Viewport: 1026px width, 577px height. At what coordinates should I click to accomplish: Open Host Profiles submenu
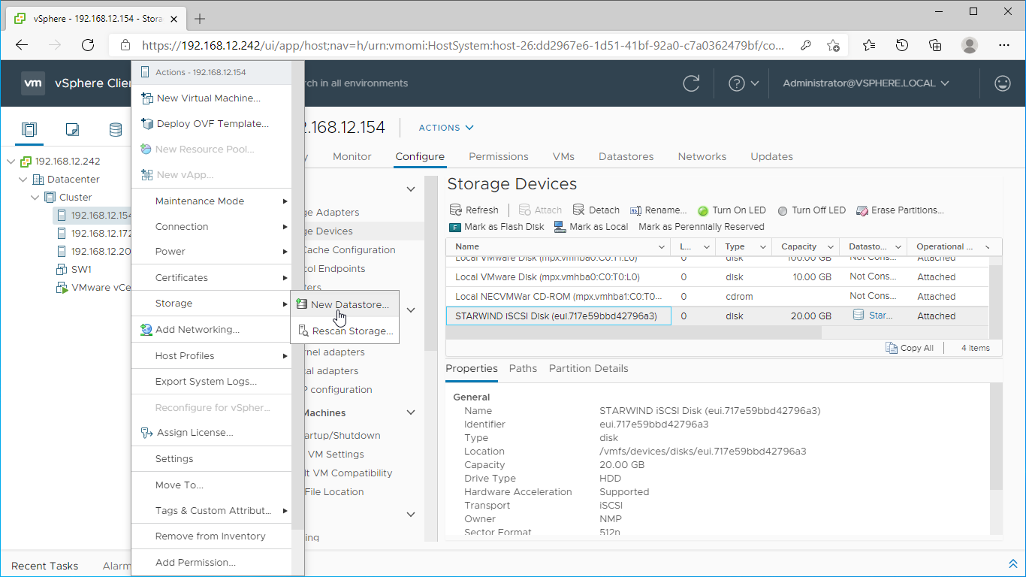point(212,355)
